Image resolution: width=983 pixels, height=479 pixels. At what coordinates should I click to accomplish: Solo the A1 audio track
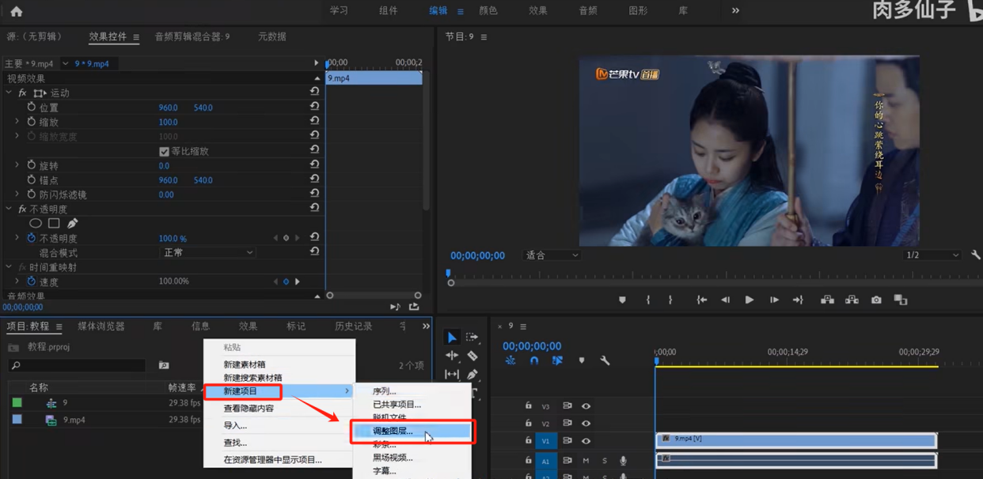pyautogui.click(x=605, y=460)
